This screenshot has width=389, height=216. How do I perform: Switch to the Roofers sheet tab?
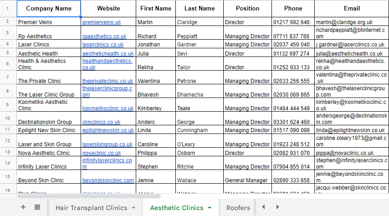pyautogui.click(x=238, y=208)
